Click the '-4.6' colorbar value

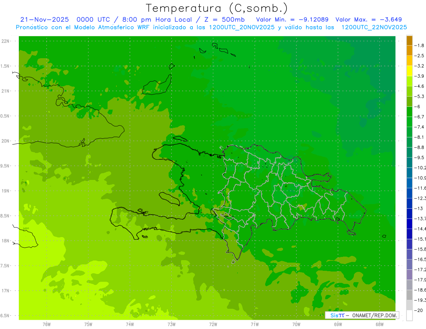tap(419, 86)
